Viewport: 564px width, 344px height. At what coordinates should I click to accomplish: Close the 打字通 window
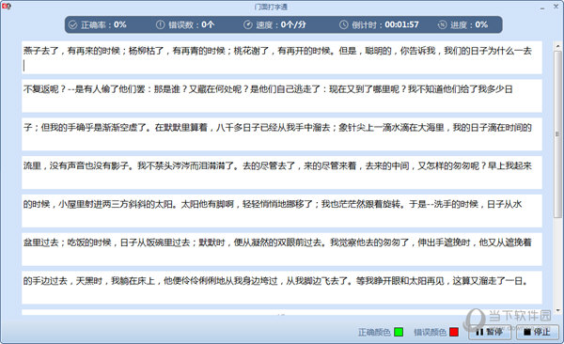pos(556,7)
